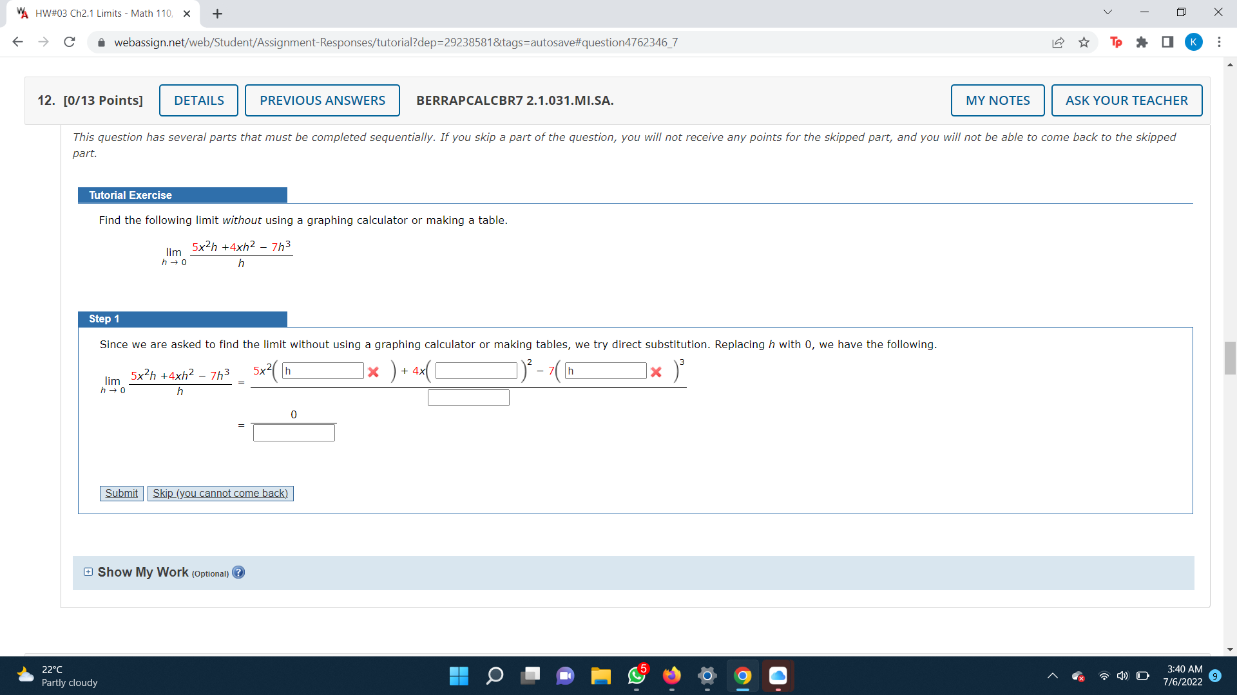
Task: Navigate back using the back arrow
Action: point(17,42)
